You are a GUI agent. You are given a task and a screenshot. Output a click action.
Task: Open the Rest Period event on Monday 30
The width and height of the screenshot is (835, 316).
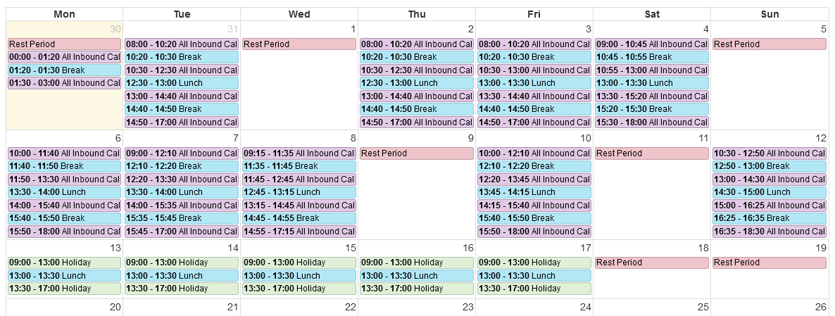(65, 44)
